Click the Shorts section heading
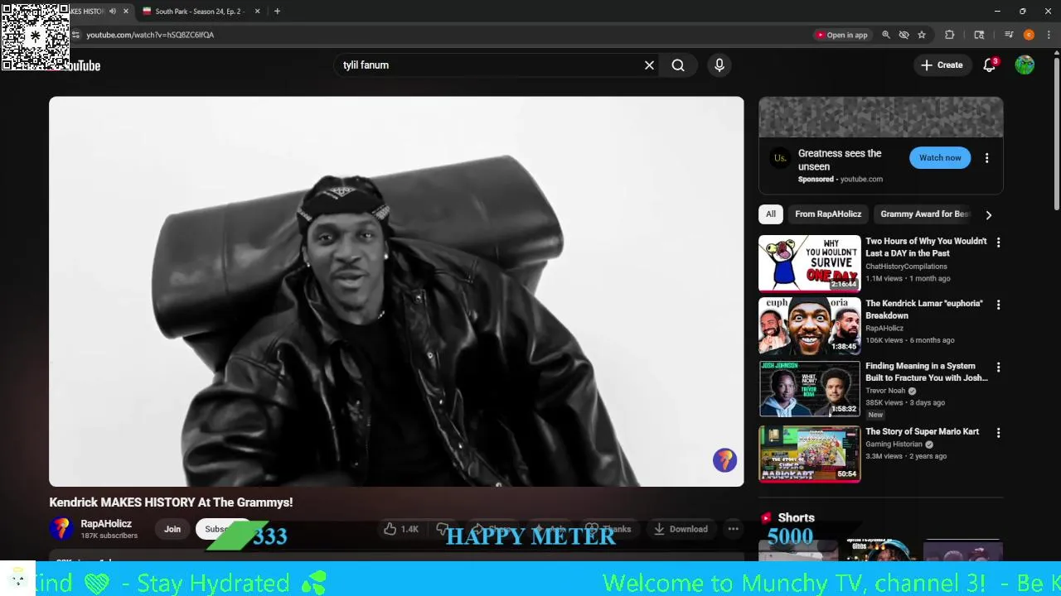The height and width of the screenshot is (596, 1061). tap(796, 517)
